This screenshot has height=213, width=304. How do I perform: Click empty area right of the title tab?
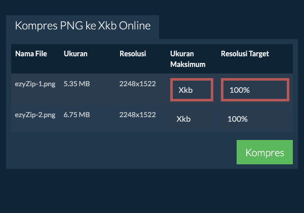coord(228,26)
